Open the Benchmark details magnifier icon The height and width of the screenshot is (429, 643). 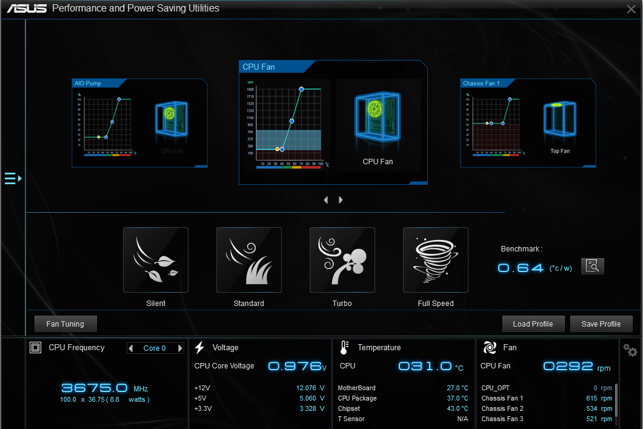[x=593, y=266]
